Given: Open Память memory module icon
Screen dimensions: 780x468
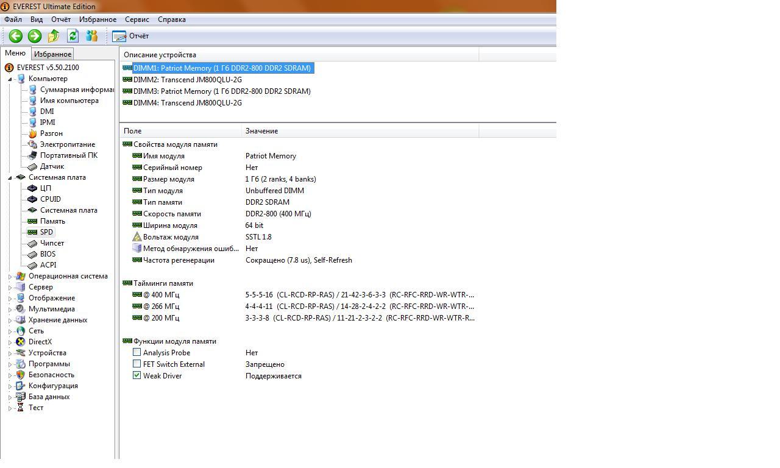Looking at the screenshot, I should [x=33, y=221].
